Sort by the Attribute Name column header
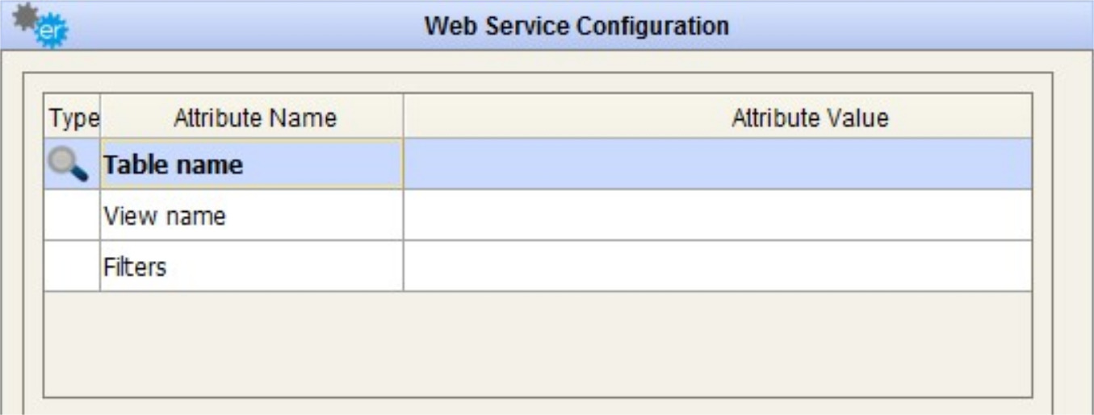 pos(254,118)
